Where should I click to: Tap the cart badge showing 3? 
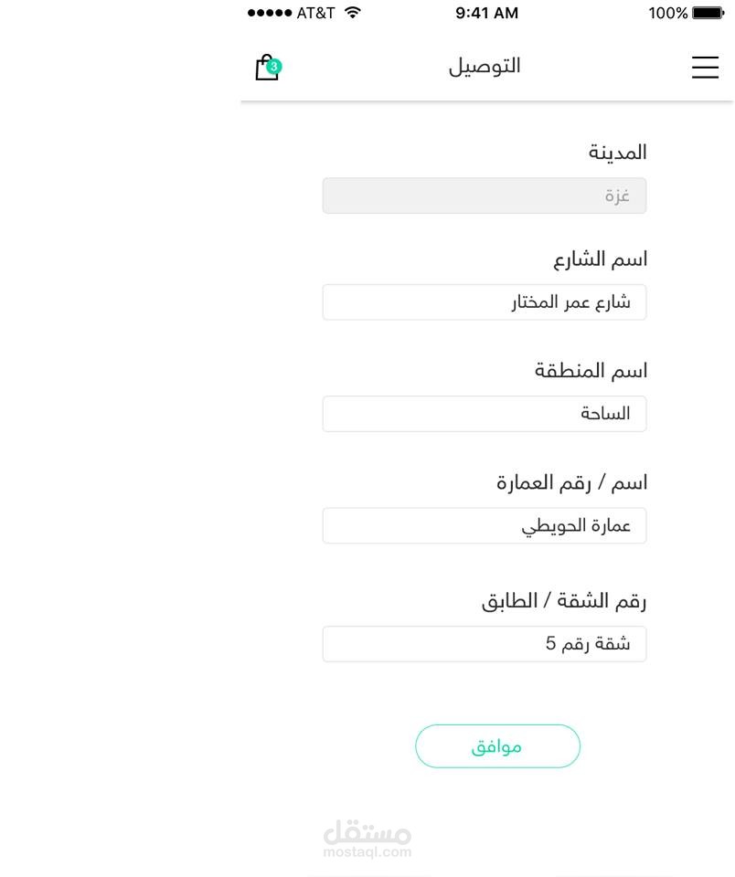tap(274, 66)
